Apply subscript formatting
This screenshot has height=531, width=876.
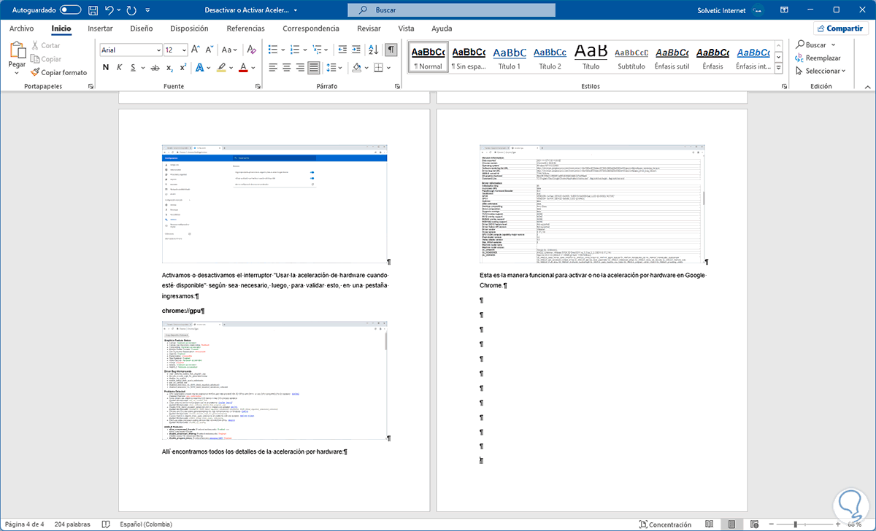[169, 68]
